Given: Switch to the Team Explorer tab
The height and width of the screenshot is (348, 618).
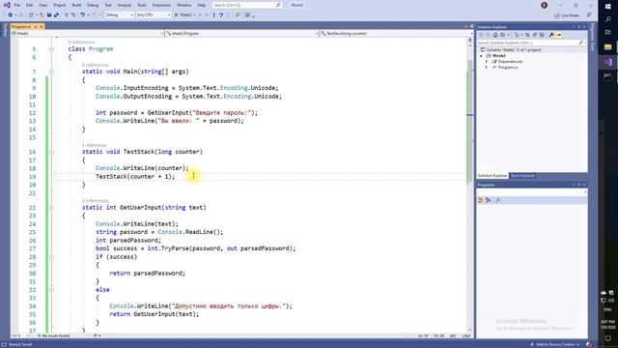Looking at the screenshot, I should (x=522, y=176).
